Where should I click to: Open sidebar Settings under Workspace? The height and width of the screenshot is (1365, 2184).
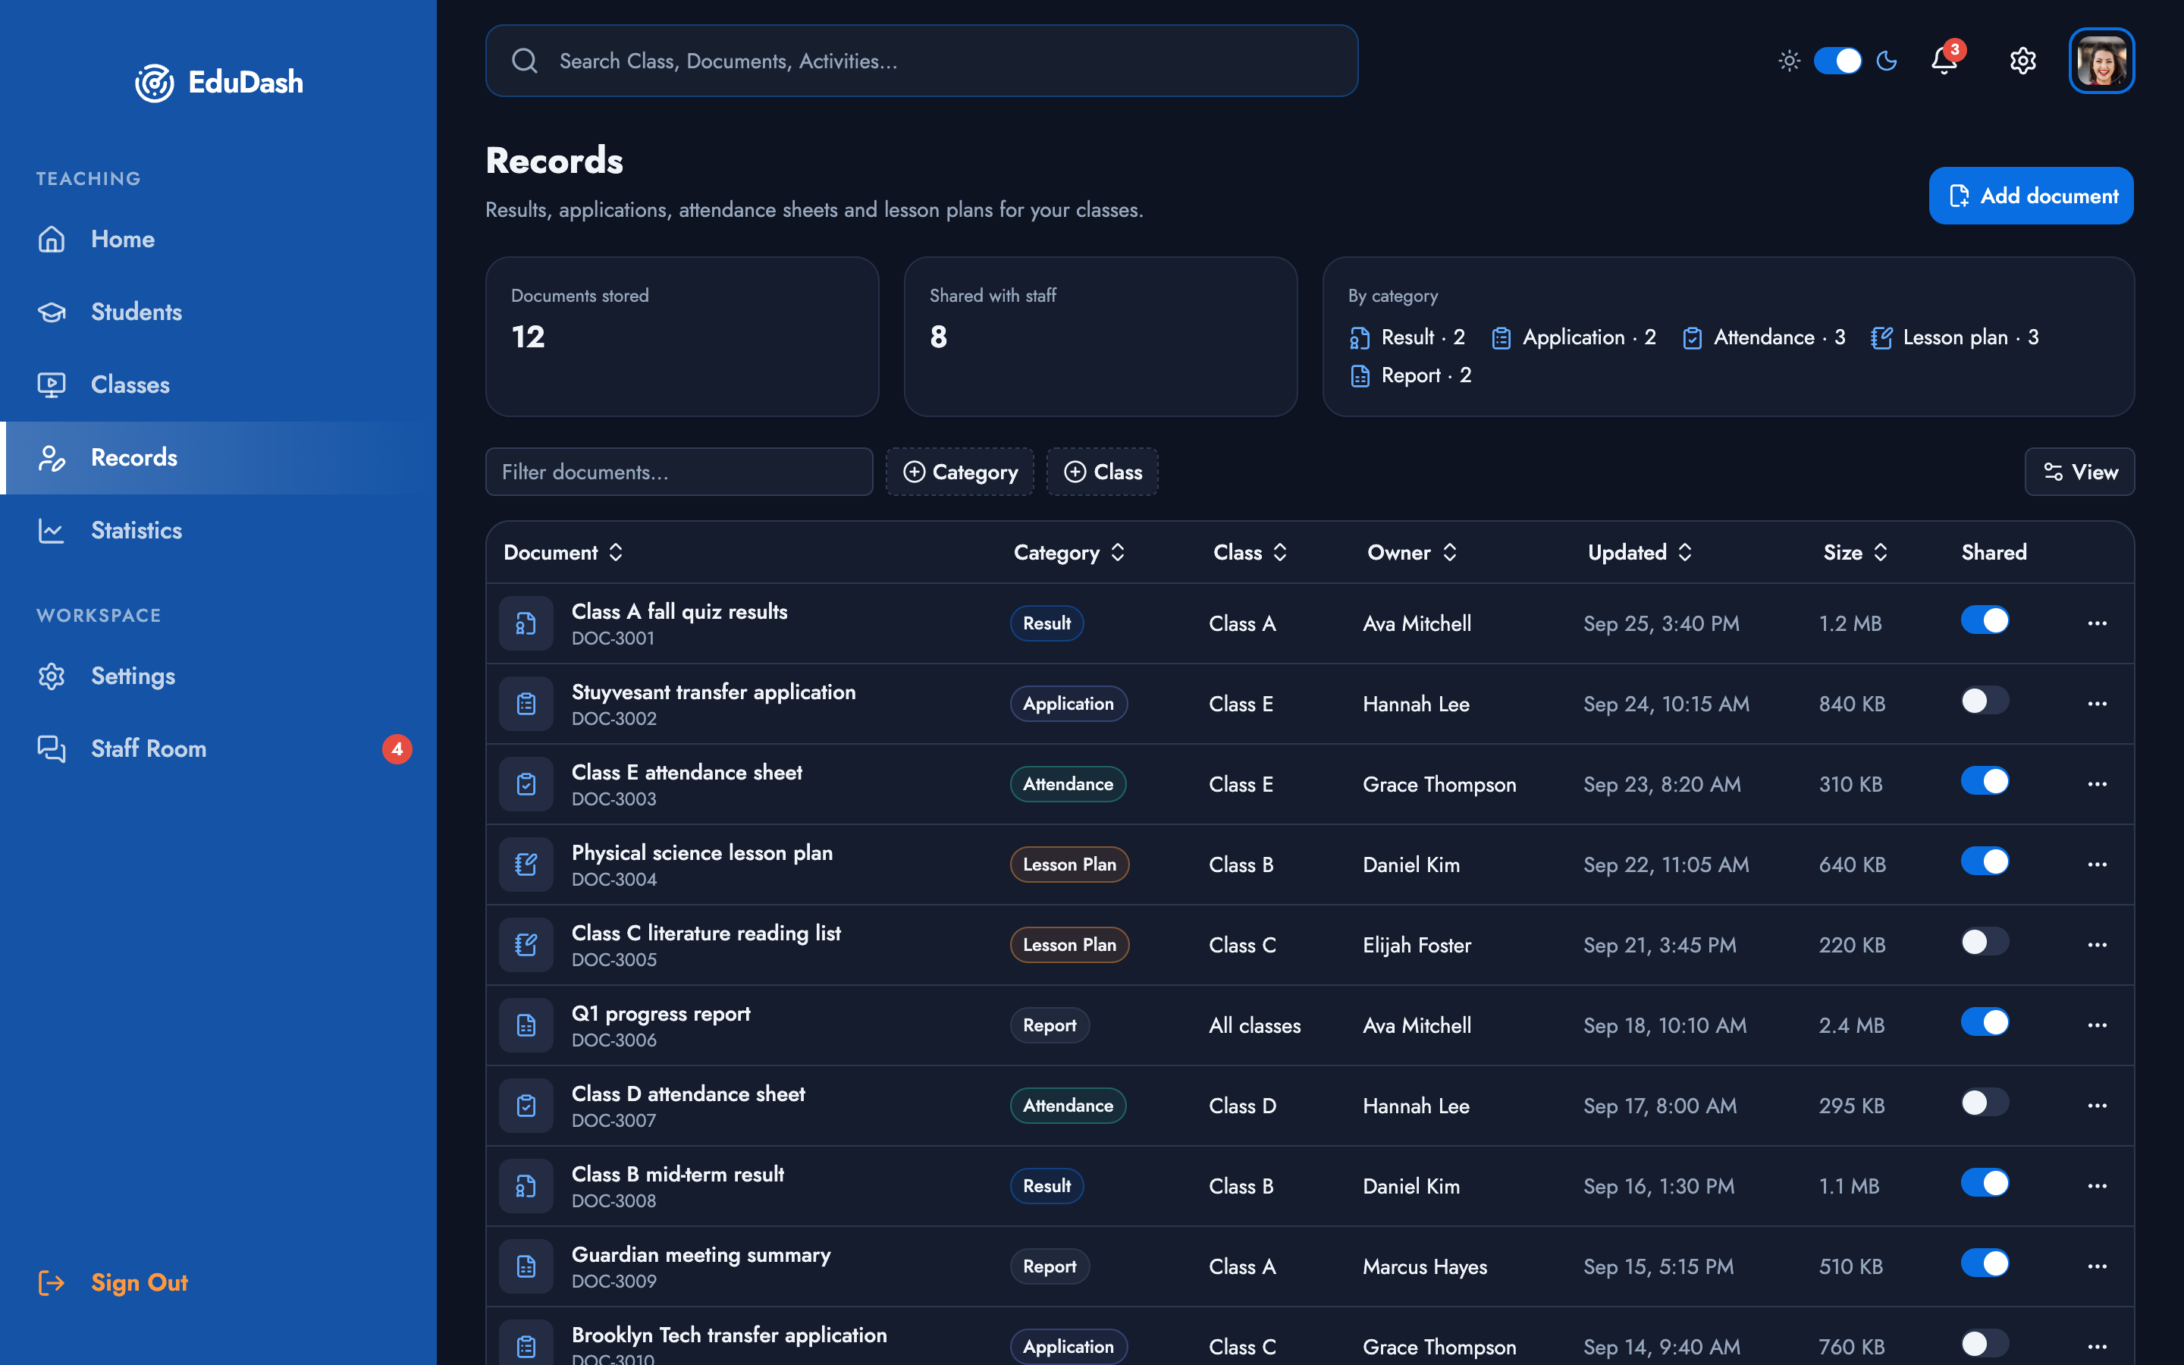(x=218, y=675)
